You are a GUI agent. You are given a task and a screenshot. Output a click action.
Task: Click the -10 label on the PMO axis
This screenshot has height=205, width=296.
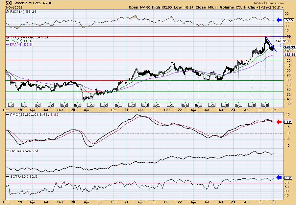[287, 146]
